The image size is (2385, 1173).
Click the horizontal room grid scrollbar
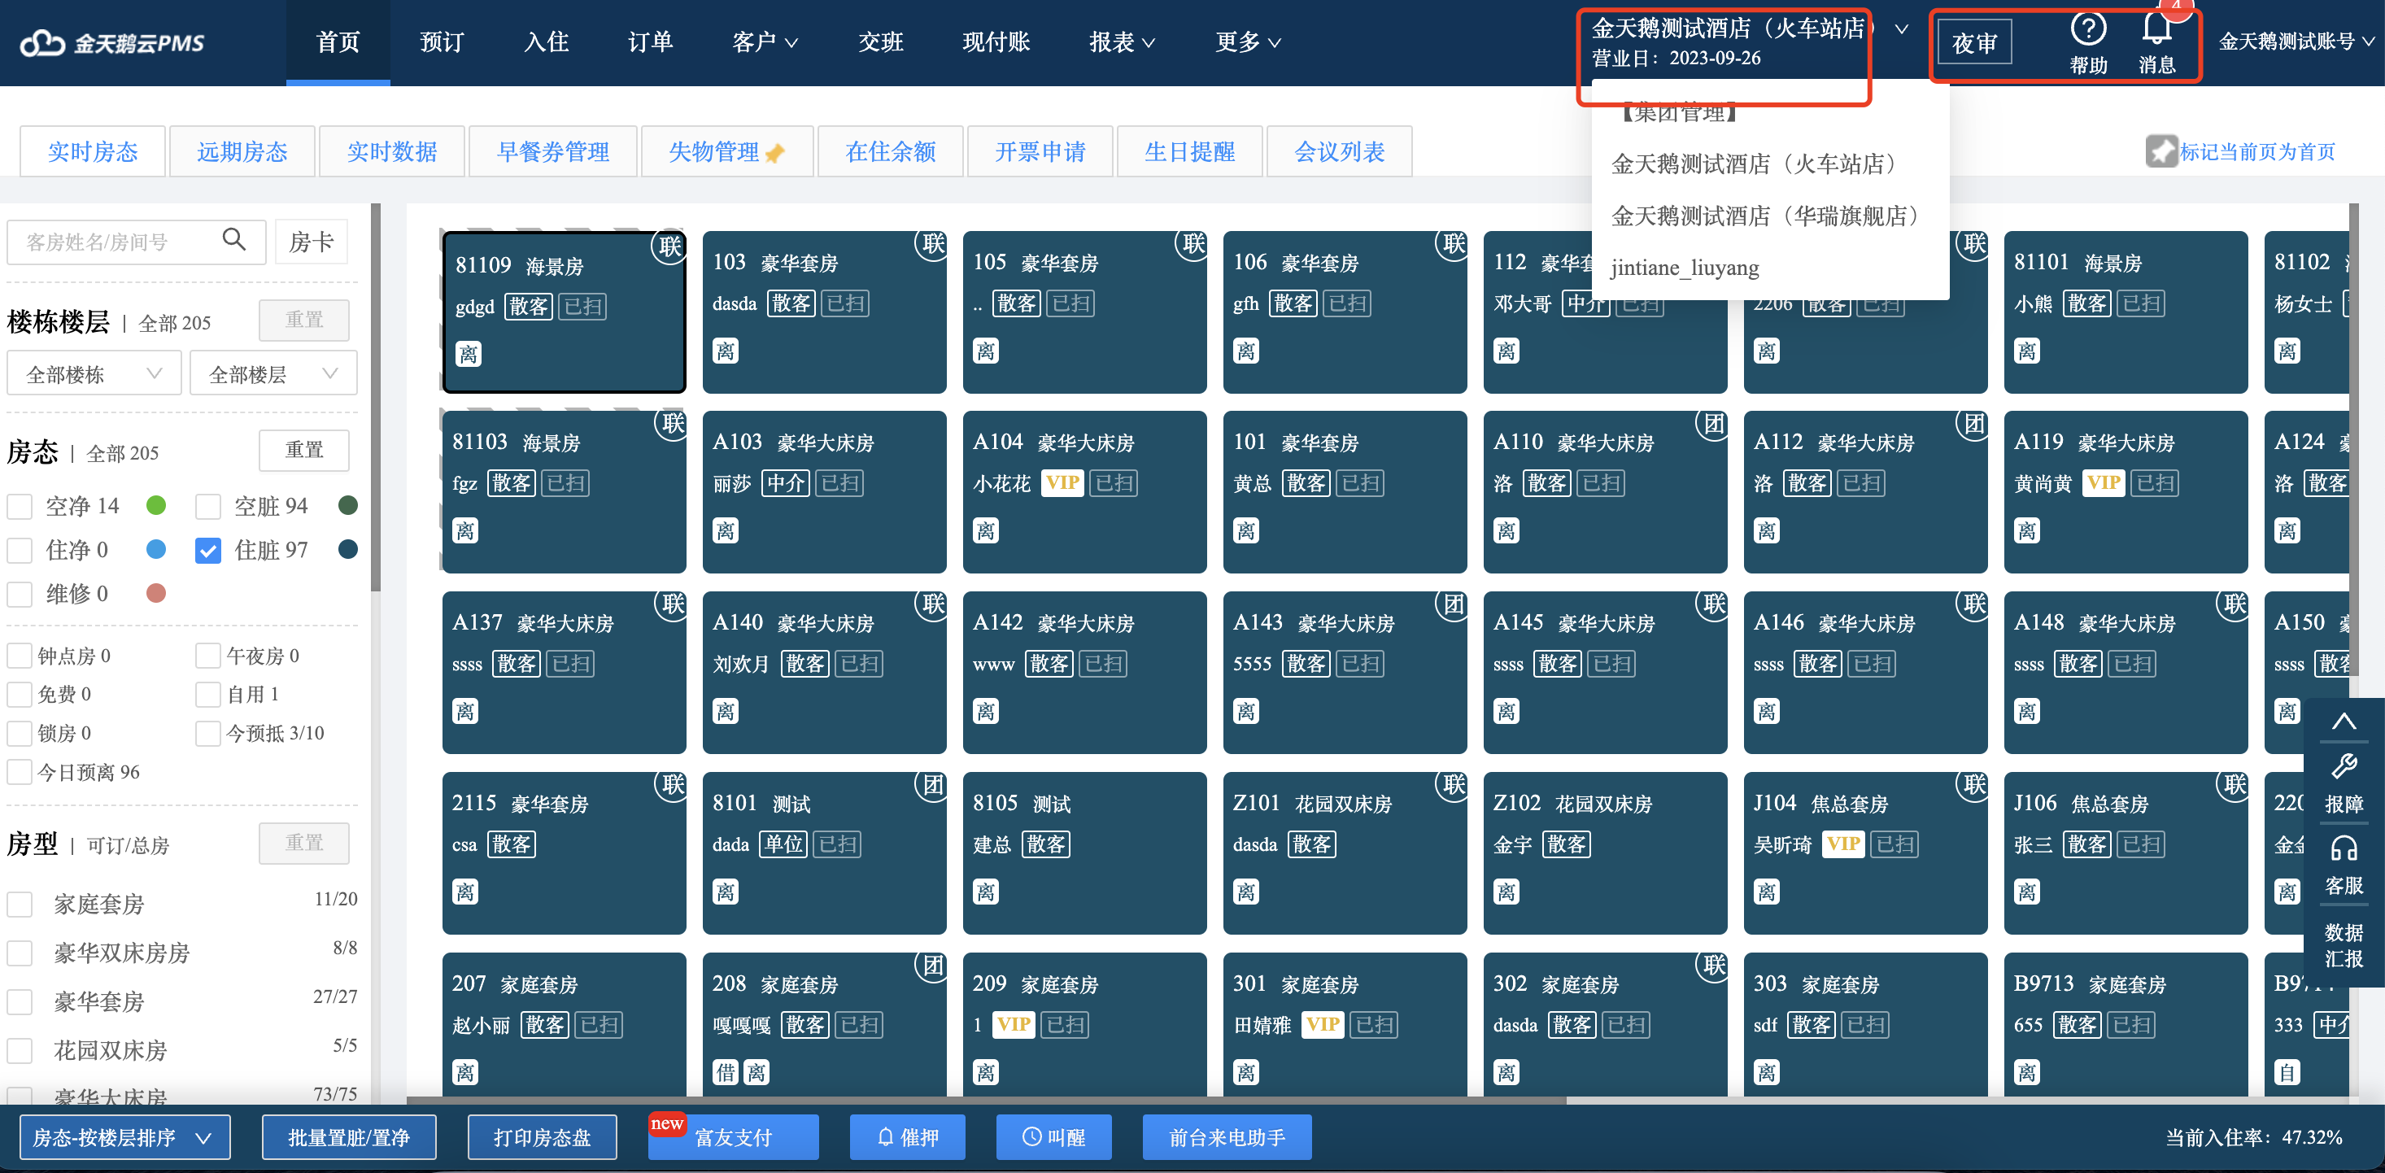point(986,1100)
